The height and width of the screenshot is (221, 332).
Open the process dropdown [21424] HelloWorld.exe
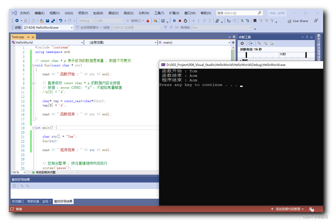[x=48, y=27]
